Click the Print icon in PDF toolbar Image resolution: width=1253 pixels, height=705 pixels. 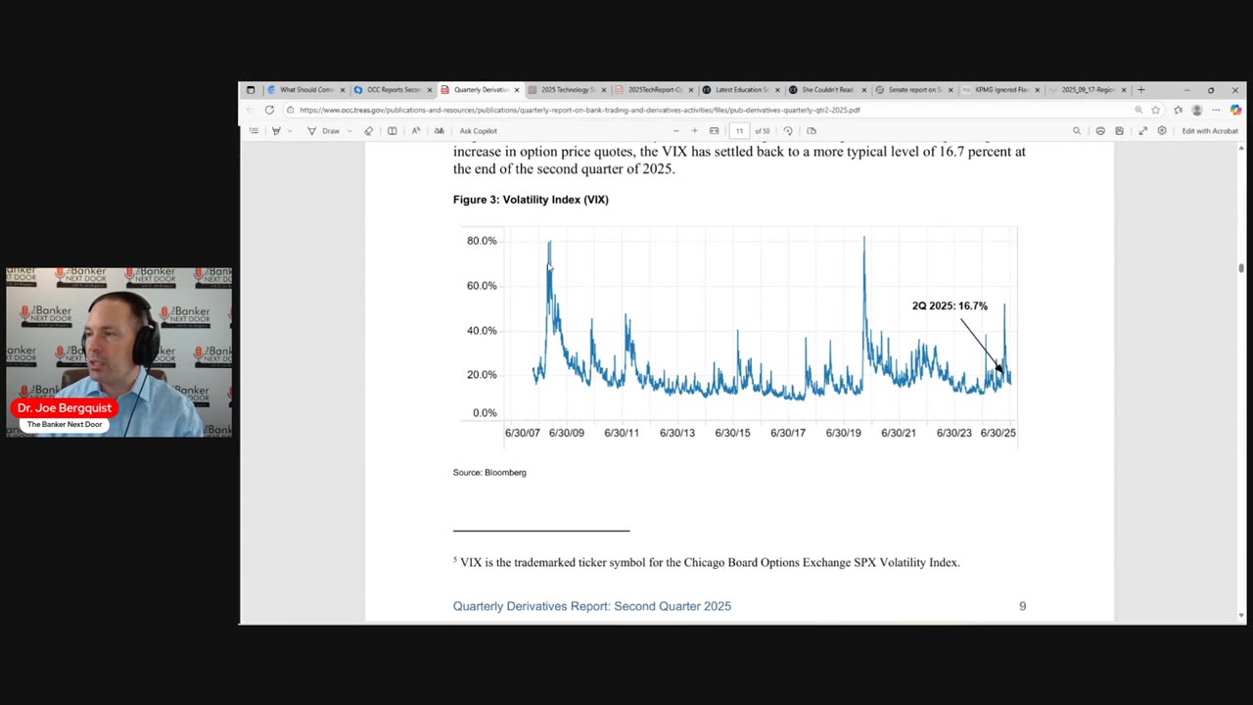pos(1100,130)
